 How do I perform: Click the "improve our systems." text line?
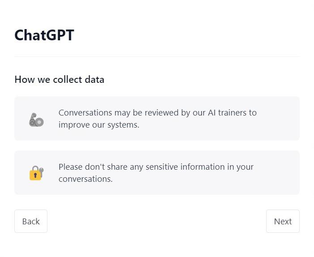99,125
